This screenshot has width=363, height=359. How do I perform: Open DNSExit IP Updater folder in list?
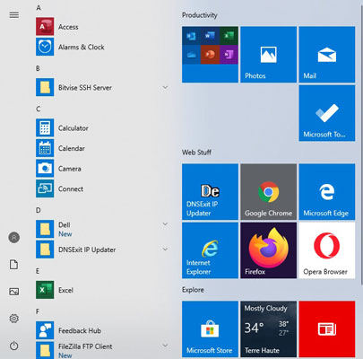pos(102,250)
